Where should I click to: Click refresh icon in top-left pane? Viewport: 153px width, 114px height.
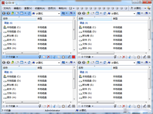29,13
